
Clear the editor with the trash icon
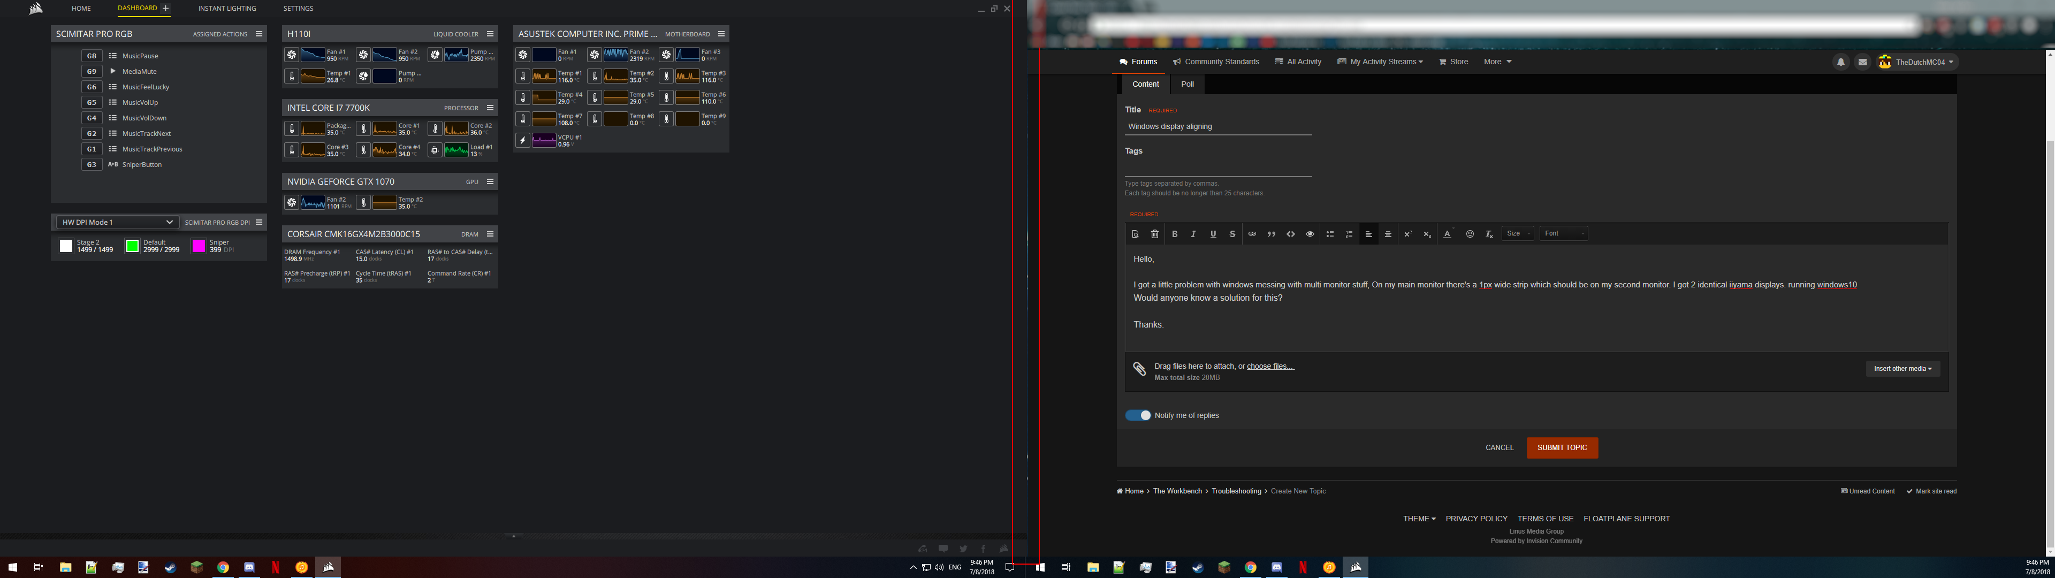point(1154,234)
